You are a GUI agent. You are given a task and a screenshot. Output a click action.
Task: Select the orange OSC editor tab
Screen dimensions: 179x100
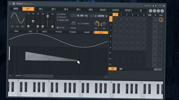coord(101,32)
